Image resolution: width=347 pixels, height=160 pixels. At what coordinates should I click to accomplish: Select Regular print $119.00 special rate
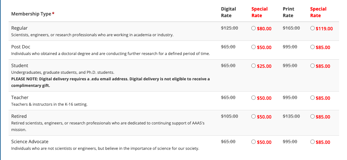click(312, 28)
